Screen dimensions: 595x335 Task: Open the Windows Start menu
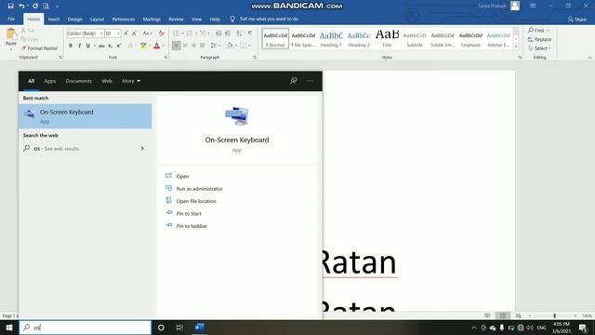point(9,328)
